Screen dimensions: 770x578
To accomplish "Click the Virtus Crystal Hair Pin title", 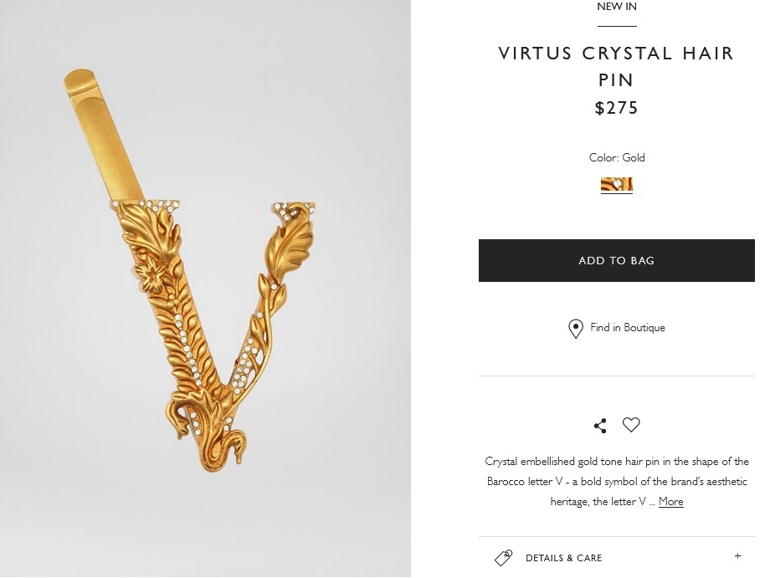I will (x=616, y=66).
